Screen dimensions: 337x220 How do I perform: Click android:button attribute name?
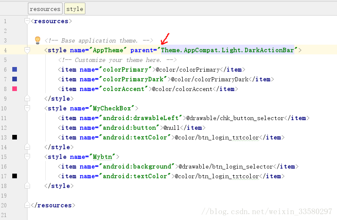pyautogui.click(x=129, y=128)
